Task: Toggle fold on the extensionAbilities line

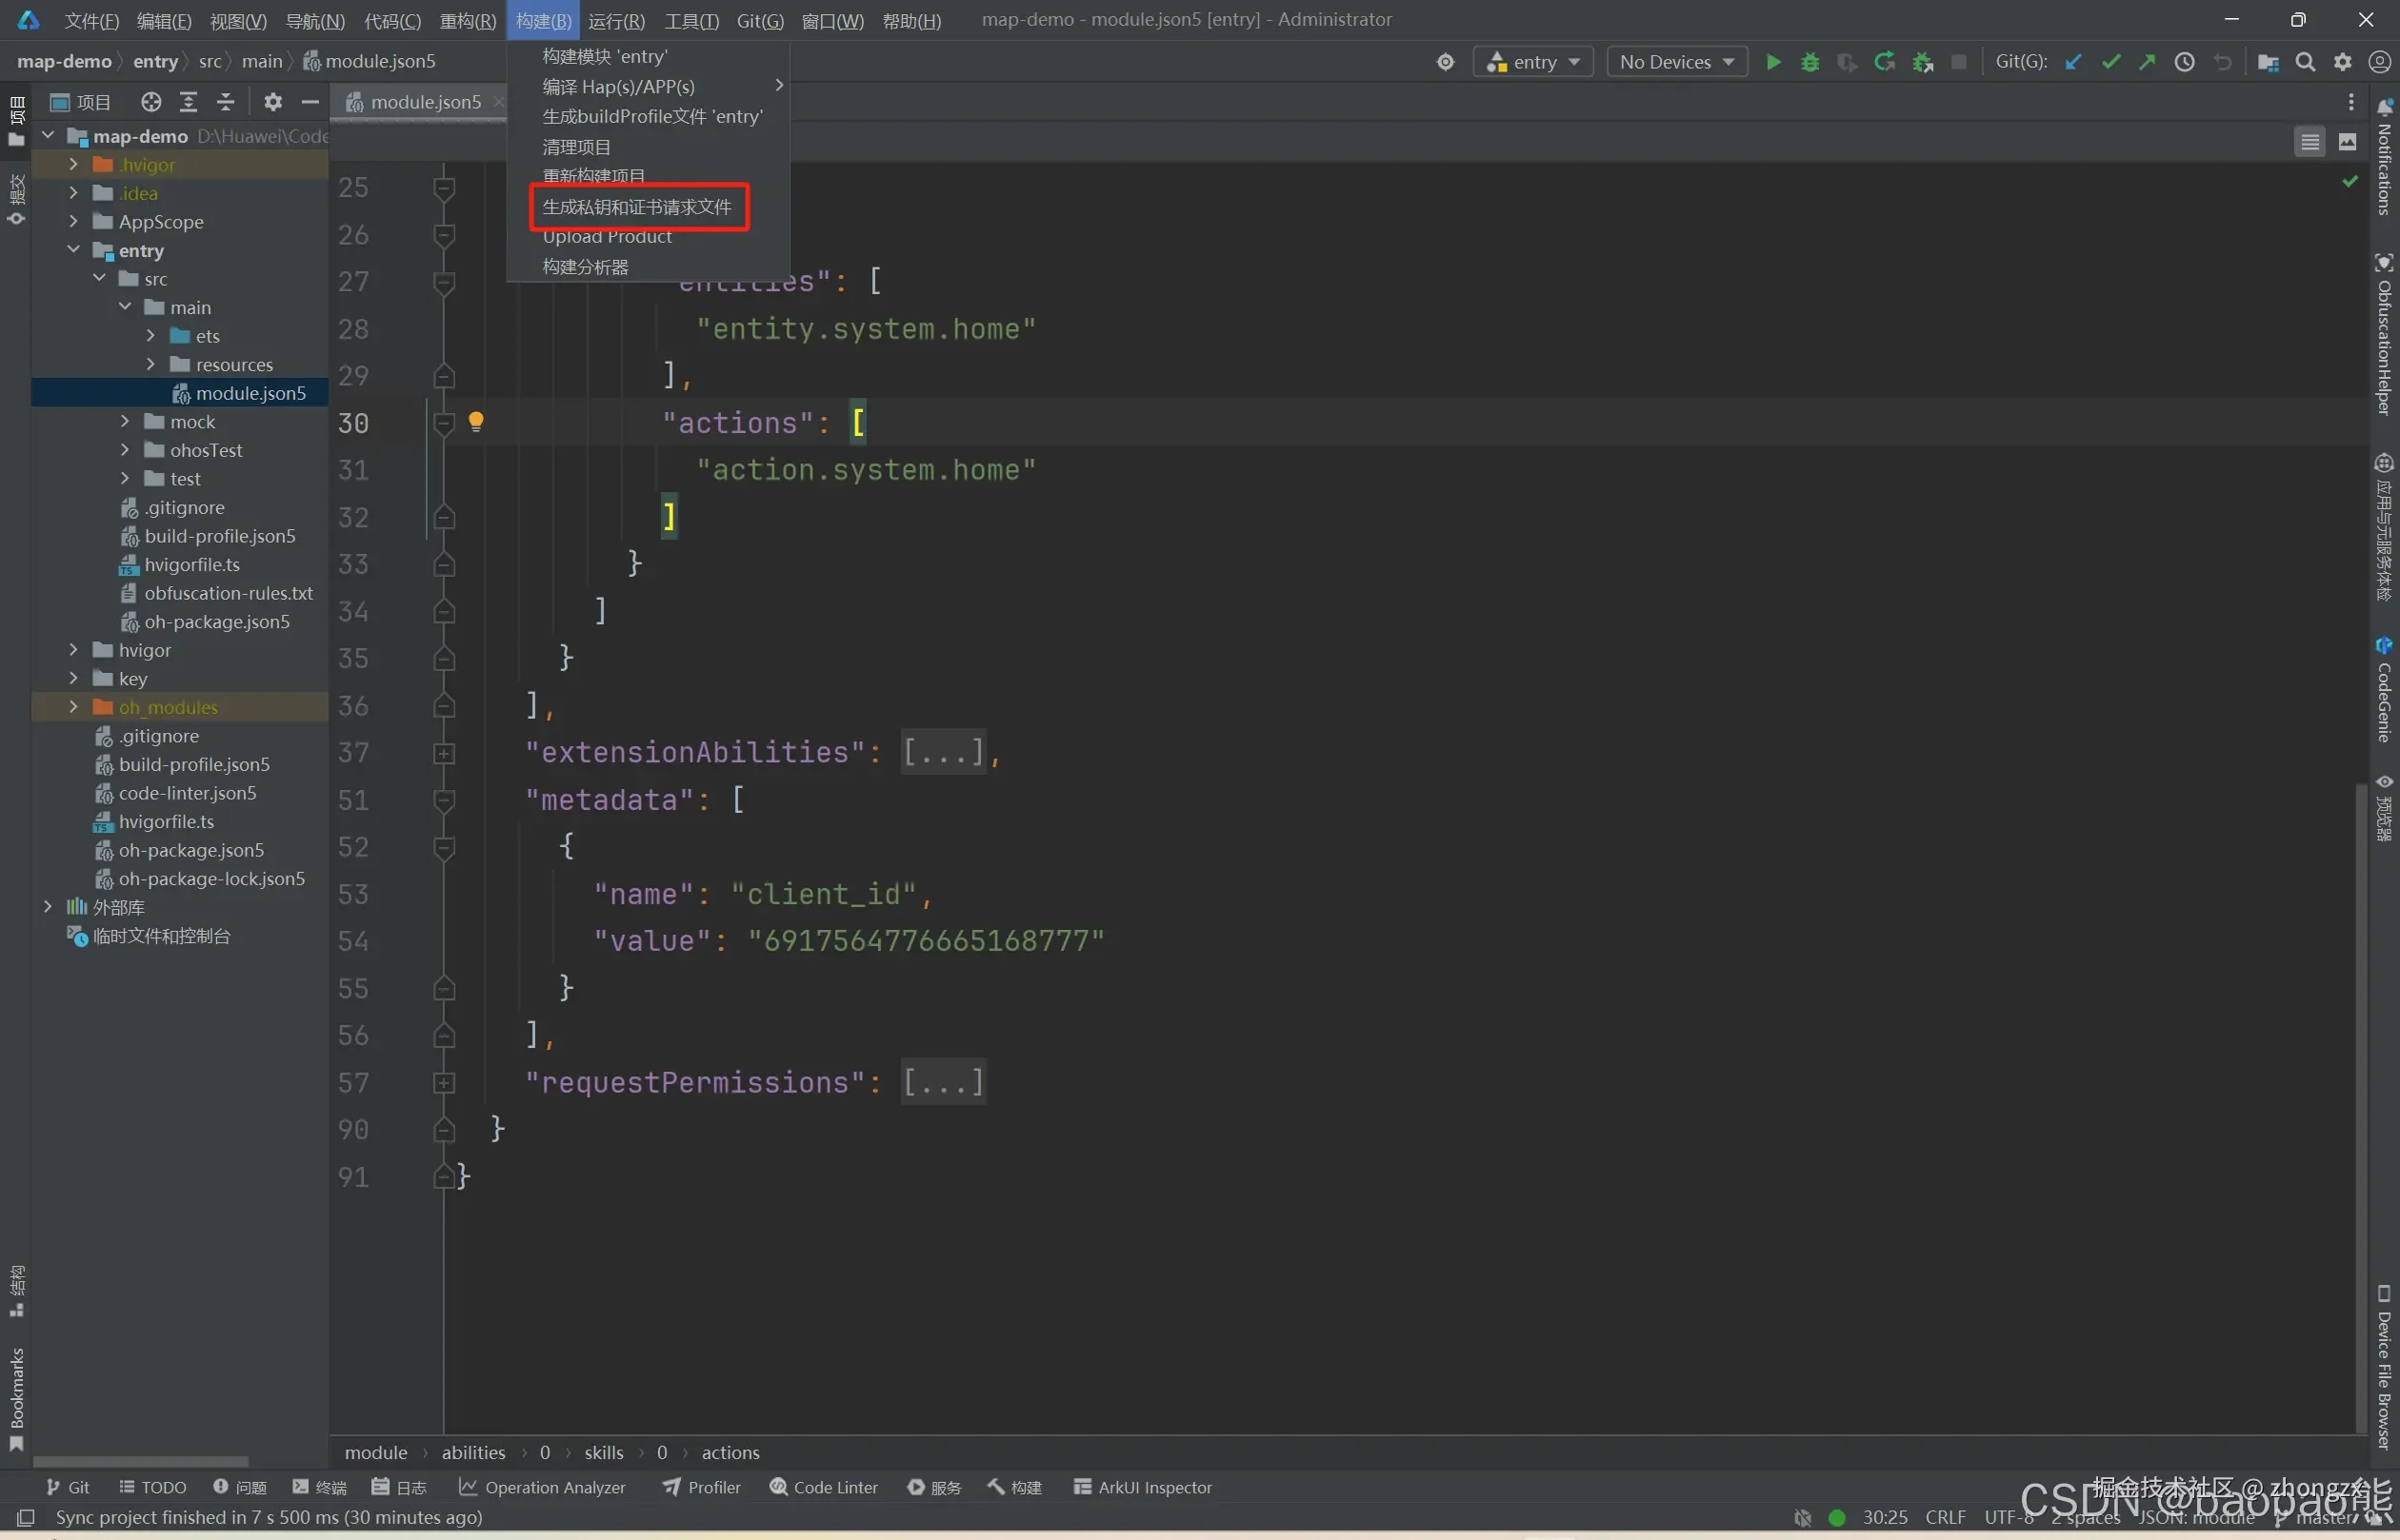Action: click(x=444, y=753)
